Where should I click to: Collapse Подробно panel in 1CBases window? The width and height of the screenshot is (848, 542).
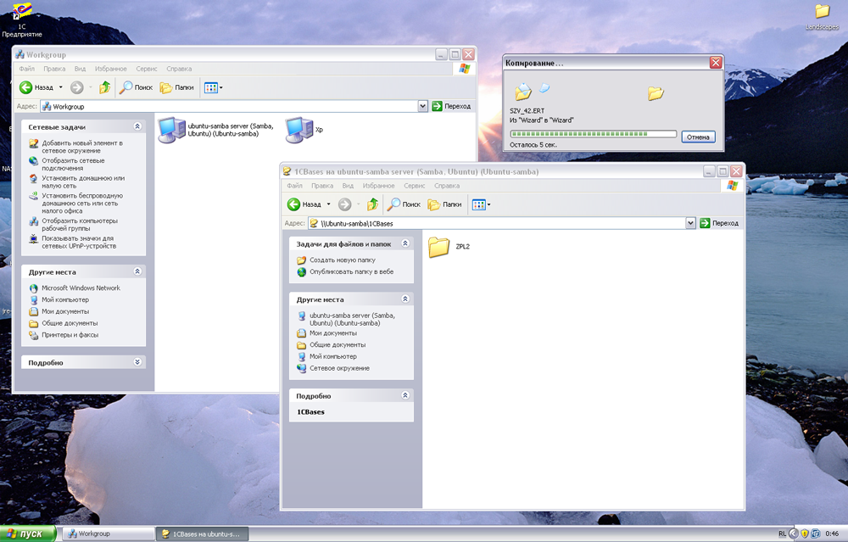(x=405, y=395)
